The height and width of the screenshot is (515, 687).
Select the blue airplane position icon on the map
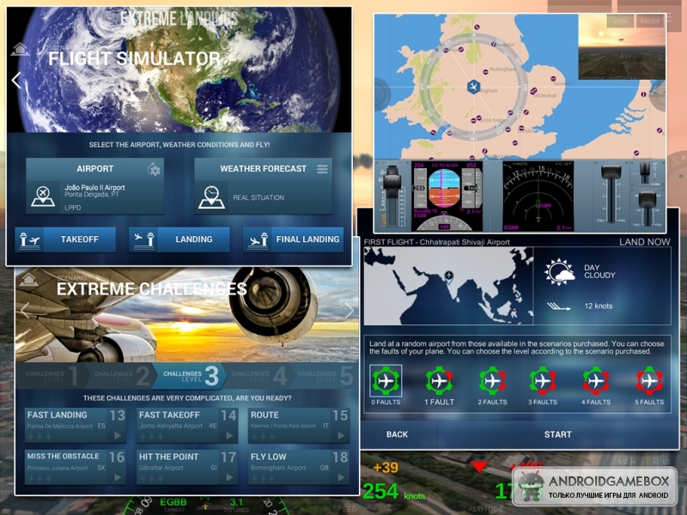click(473, 87)
